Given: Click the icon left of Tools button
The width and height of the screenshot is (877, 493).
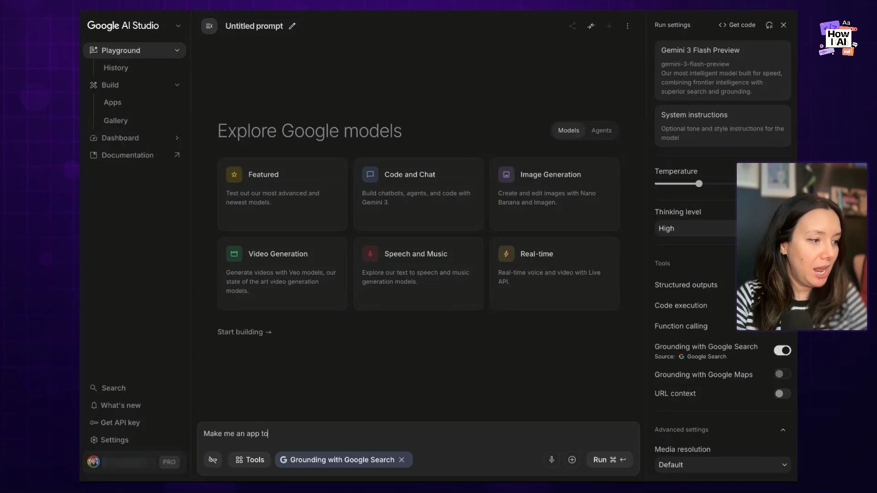Looking at the screenshot, I should pyautogui.click(x=213, y=460).
